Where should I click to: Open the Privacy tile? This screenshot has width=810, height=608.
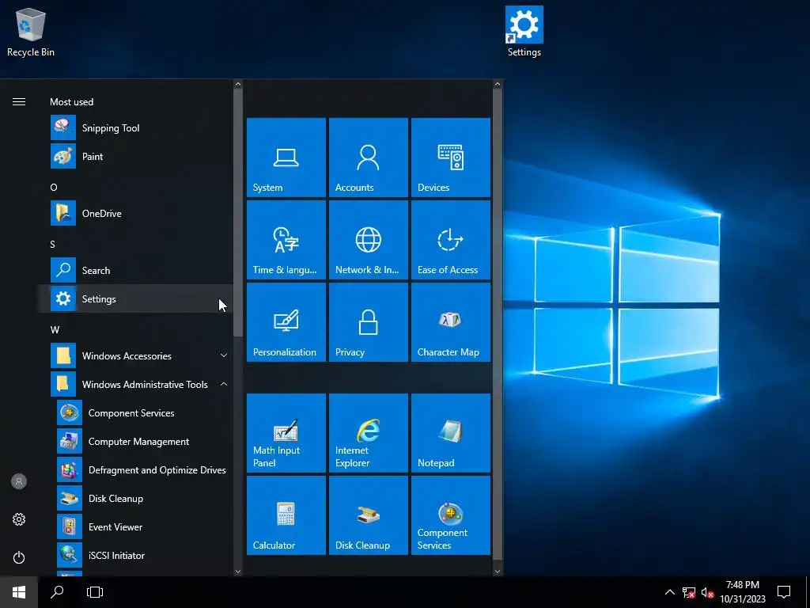click(x=369, y=322)
